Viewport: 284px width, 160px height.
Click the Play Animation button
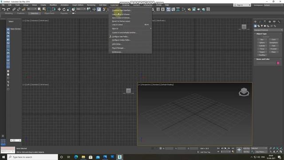(x=225, y=148)
